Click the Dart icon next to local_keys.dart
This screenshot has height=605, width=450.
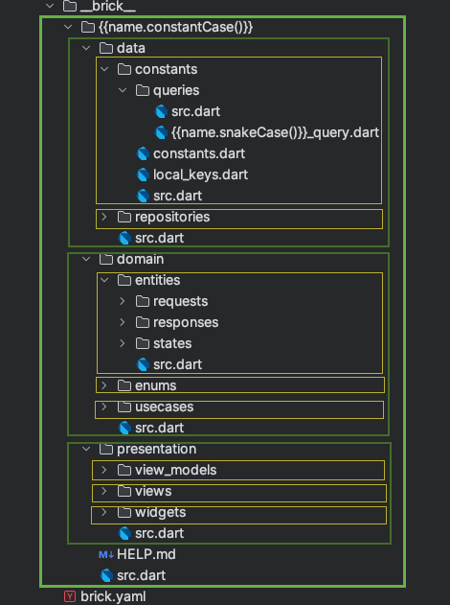click(x=143, y=175)
